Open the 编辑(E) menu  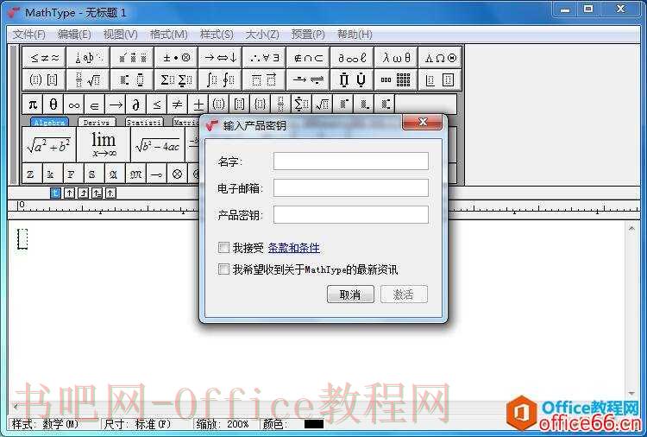(74, 34)
